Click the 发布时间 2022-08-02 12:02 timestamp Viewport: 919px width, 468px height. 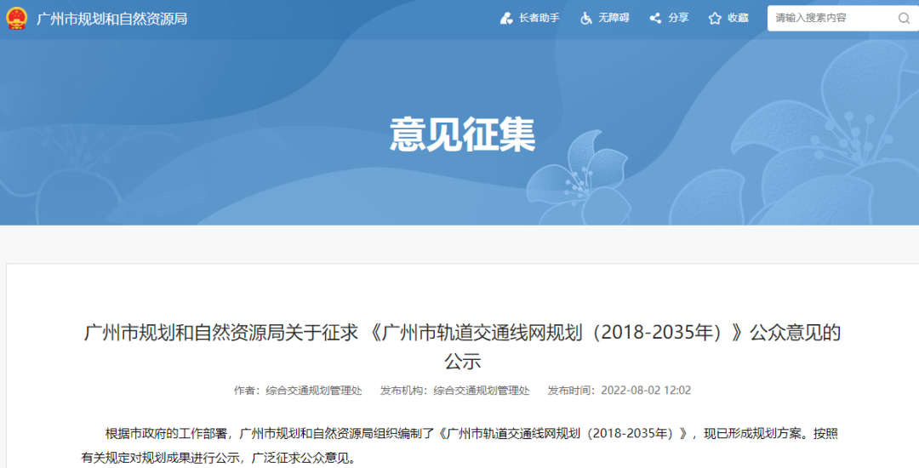click(619, 391)
